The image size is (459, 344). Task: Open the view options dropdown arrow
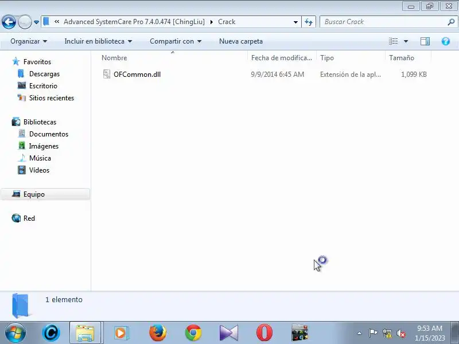tap(406, 41)
